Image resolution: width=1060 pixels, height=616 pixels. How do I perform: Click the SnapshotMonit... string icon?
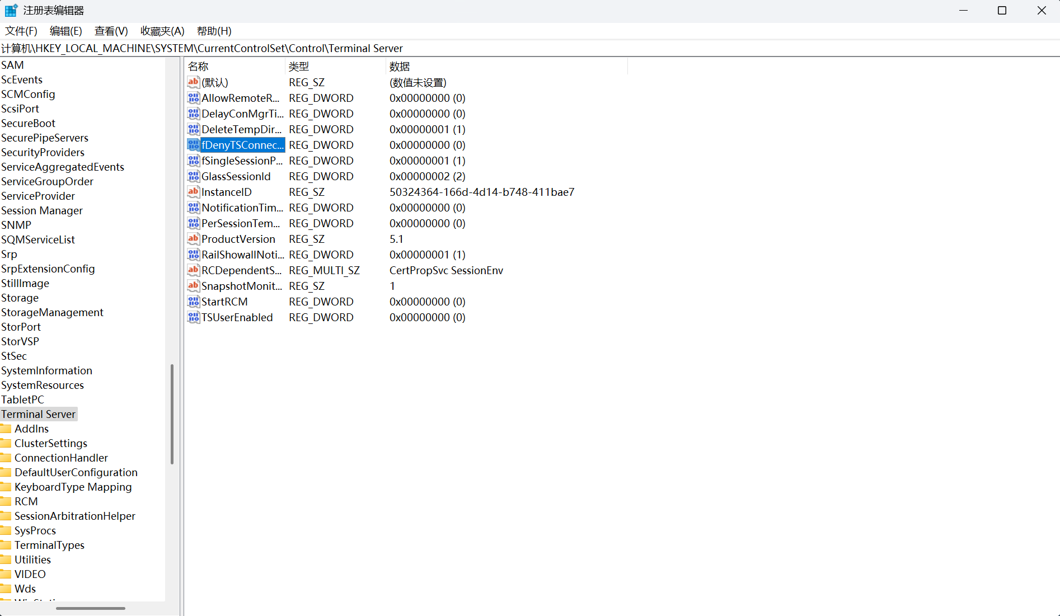193,286
